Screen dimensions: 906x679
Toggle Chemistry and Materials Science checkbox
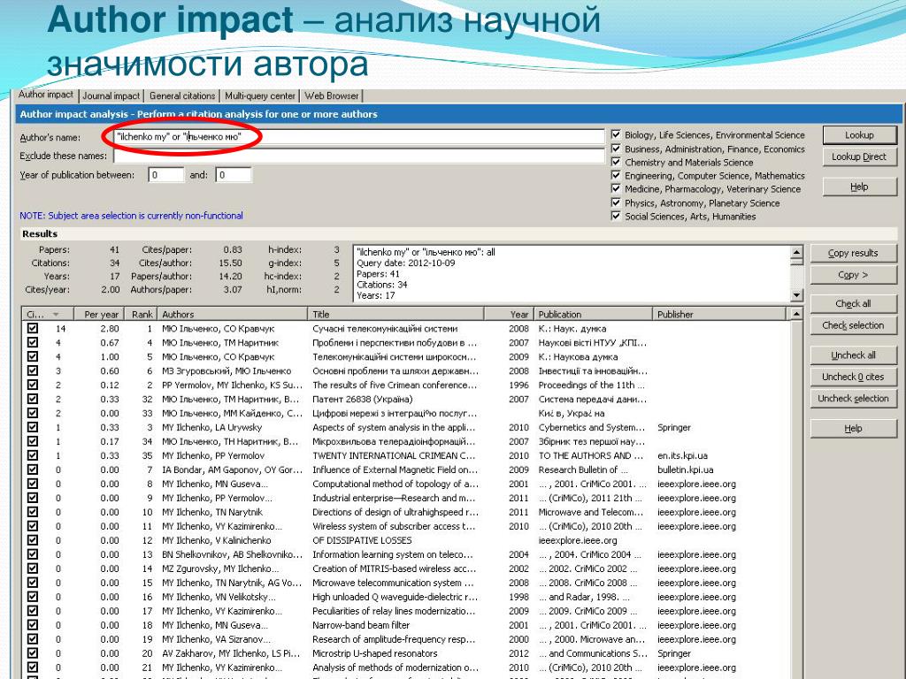tap(616, 163)
